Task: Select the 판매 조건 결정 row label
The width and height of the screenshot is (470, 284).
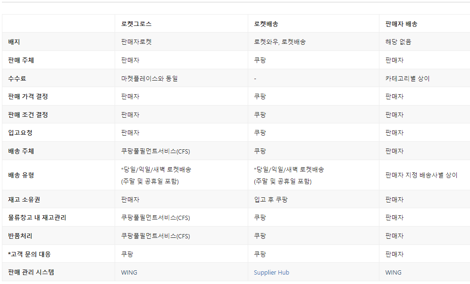Action: [x=28, y=114]
